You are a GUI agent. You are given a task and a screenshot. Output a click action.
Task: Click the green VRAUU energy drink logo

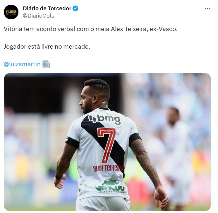point(110,186)
